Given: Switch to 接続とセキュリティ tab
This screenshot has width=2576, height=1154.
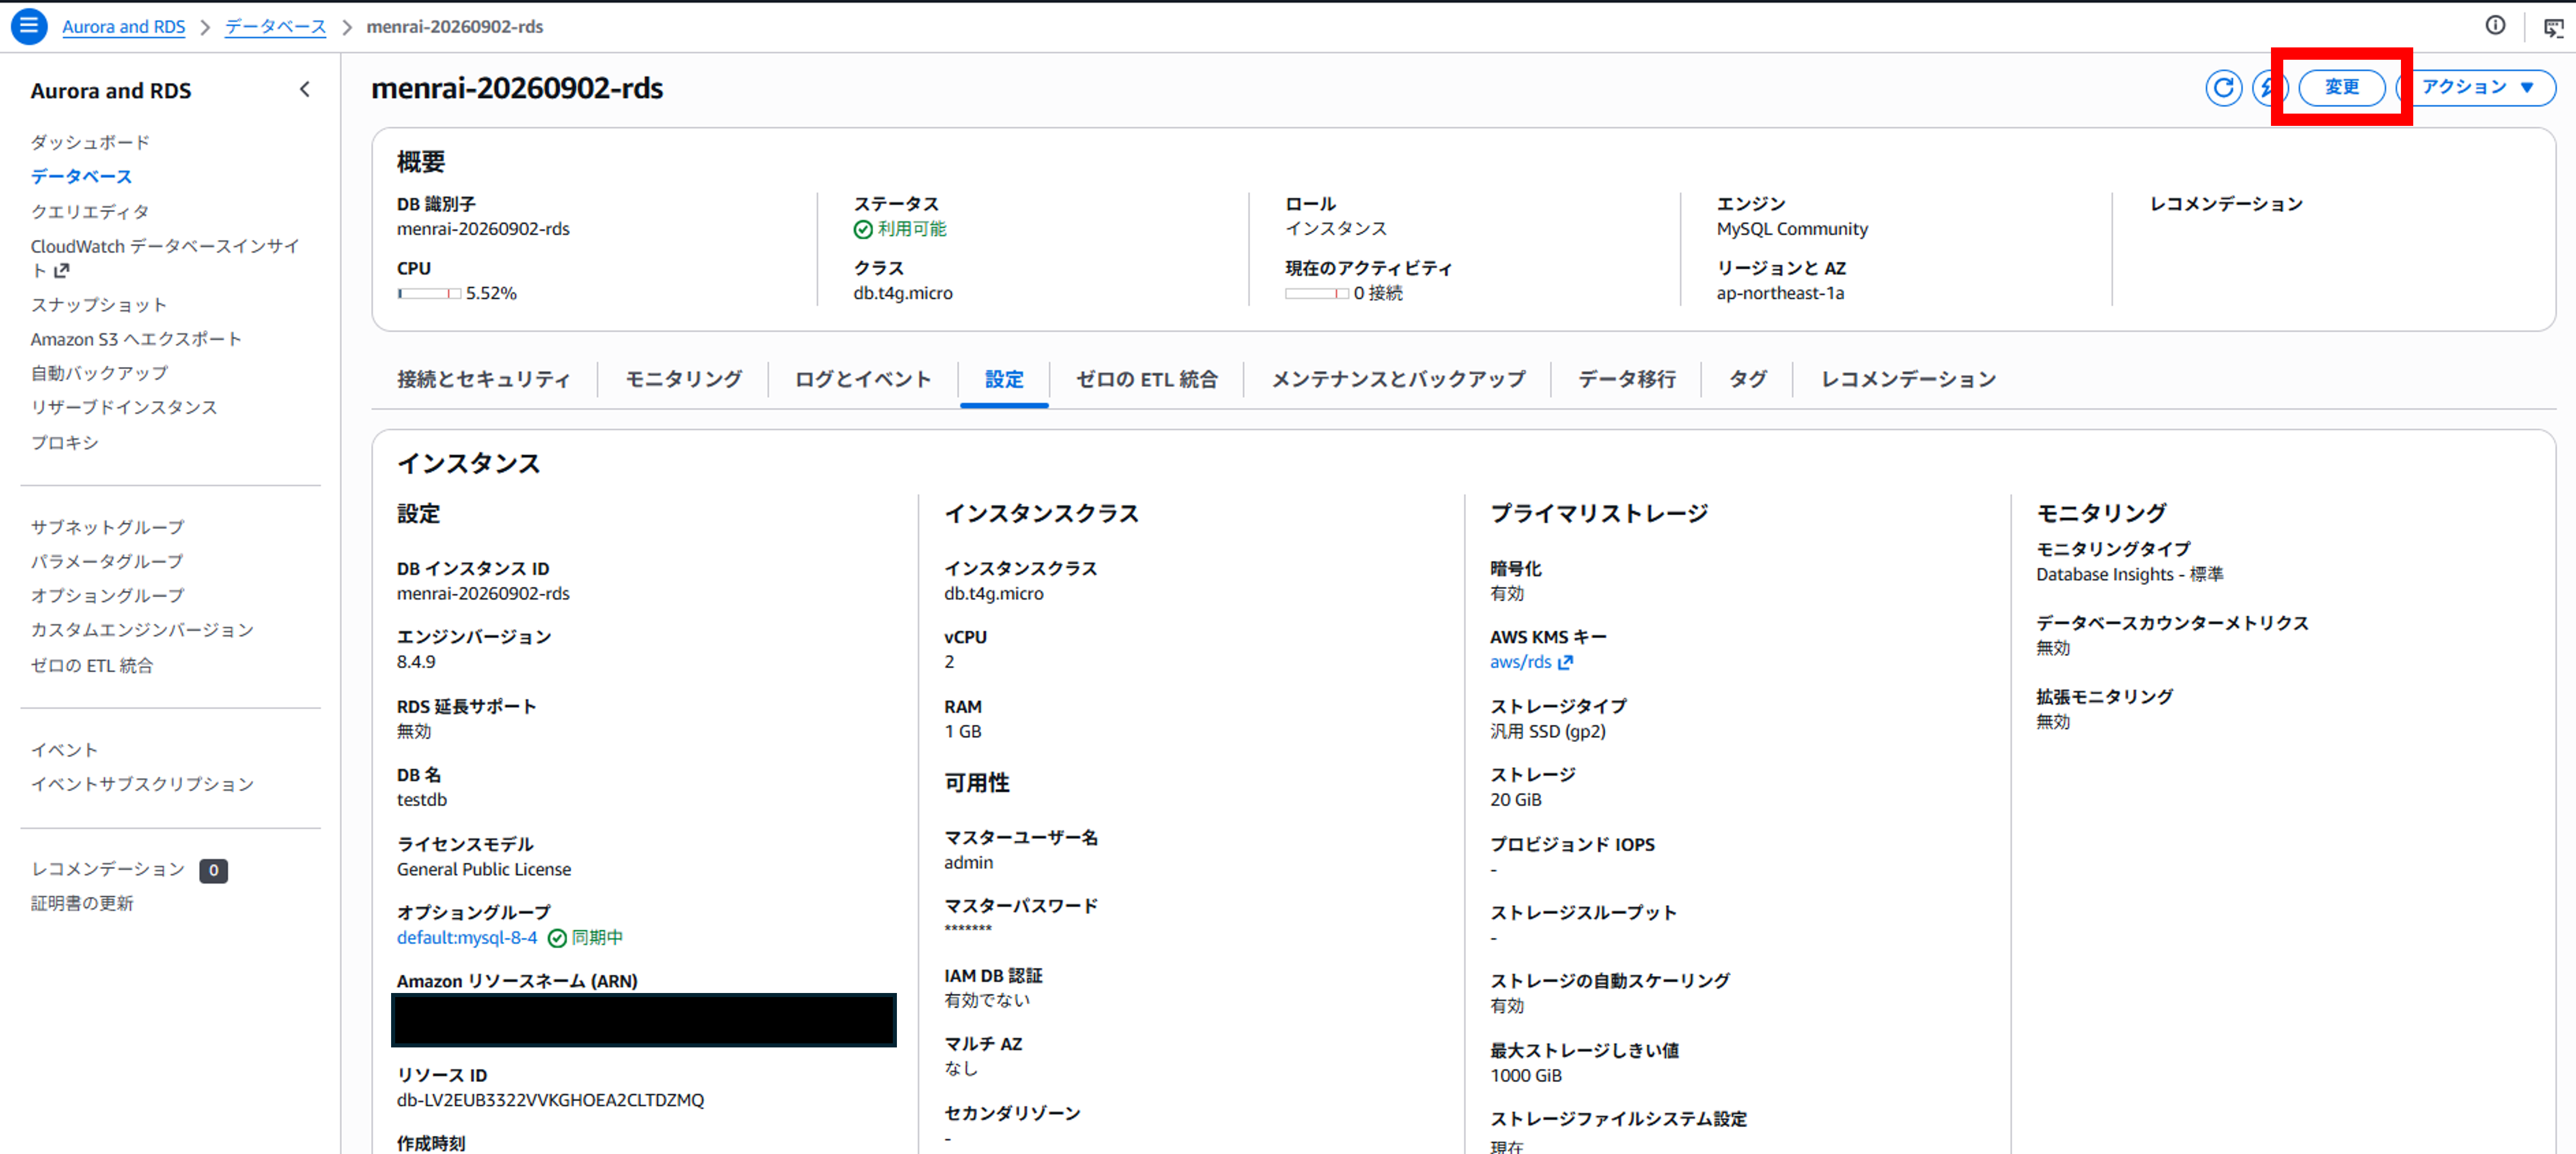Looking at the screenshot, I should pyautogui.click(x=484, y=379).
